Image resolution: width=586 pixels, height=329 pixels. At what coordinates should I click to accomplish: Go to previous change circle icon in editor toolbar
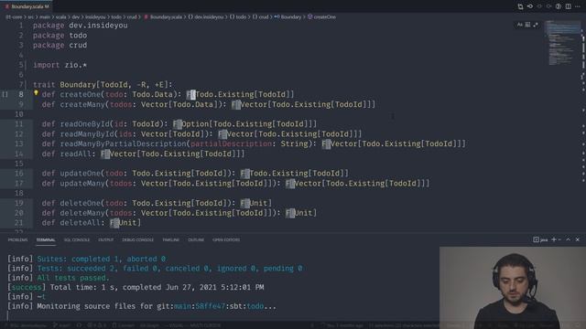[539, 6]
